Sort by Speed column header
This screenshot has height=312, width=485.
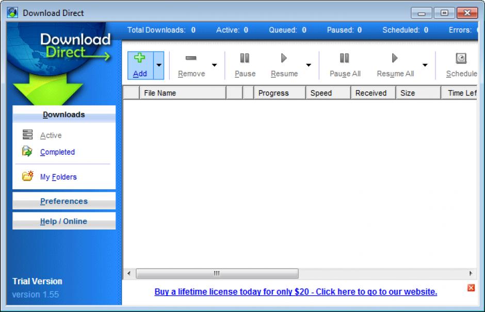coord(328,93)
